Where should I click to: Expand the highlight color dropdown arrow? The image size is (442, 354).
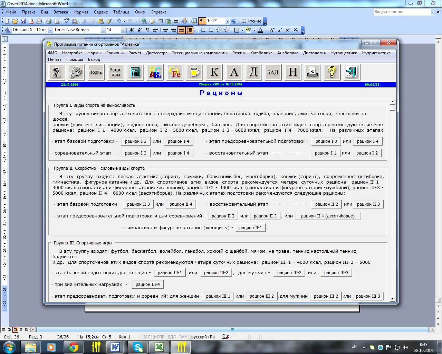tap(254, 30)
